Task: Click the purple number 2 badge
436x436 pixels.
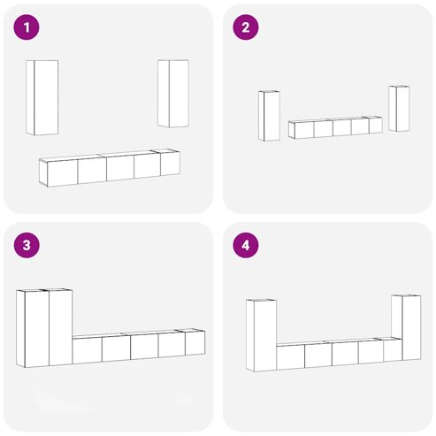Action: pyautogui.click(x=246, y=27)
